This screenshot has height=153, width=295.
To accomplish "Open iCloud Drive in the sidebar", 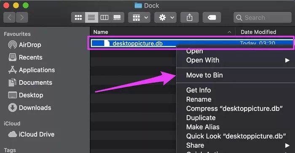I will [x=31, y=134].
